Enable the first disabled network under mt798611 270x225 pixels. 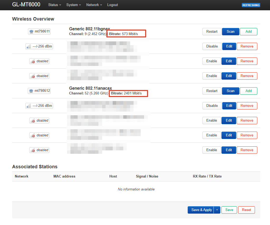point(212,61)
